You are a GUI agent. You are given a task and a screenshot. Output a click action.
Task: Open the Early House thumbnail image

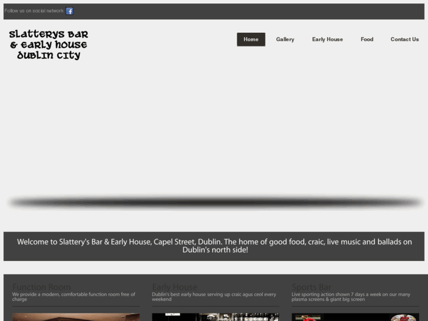(215, 317)
